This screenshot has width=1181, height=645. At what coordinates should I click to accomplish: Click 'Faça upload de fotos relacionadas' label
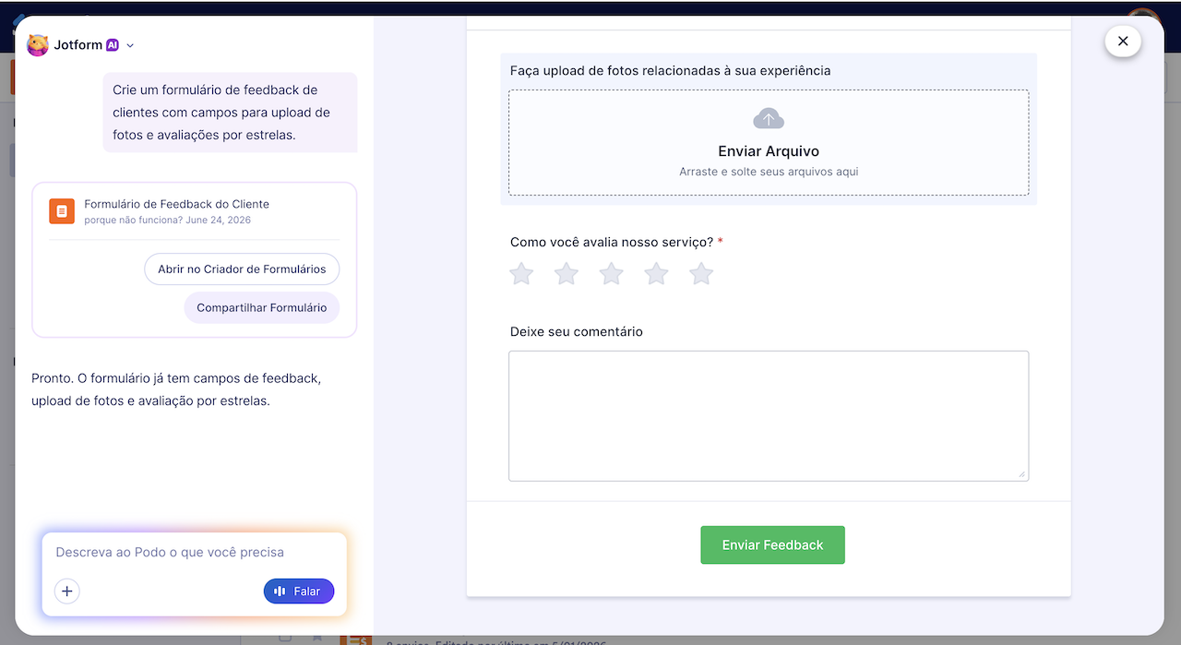pos(671,70)
